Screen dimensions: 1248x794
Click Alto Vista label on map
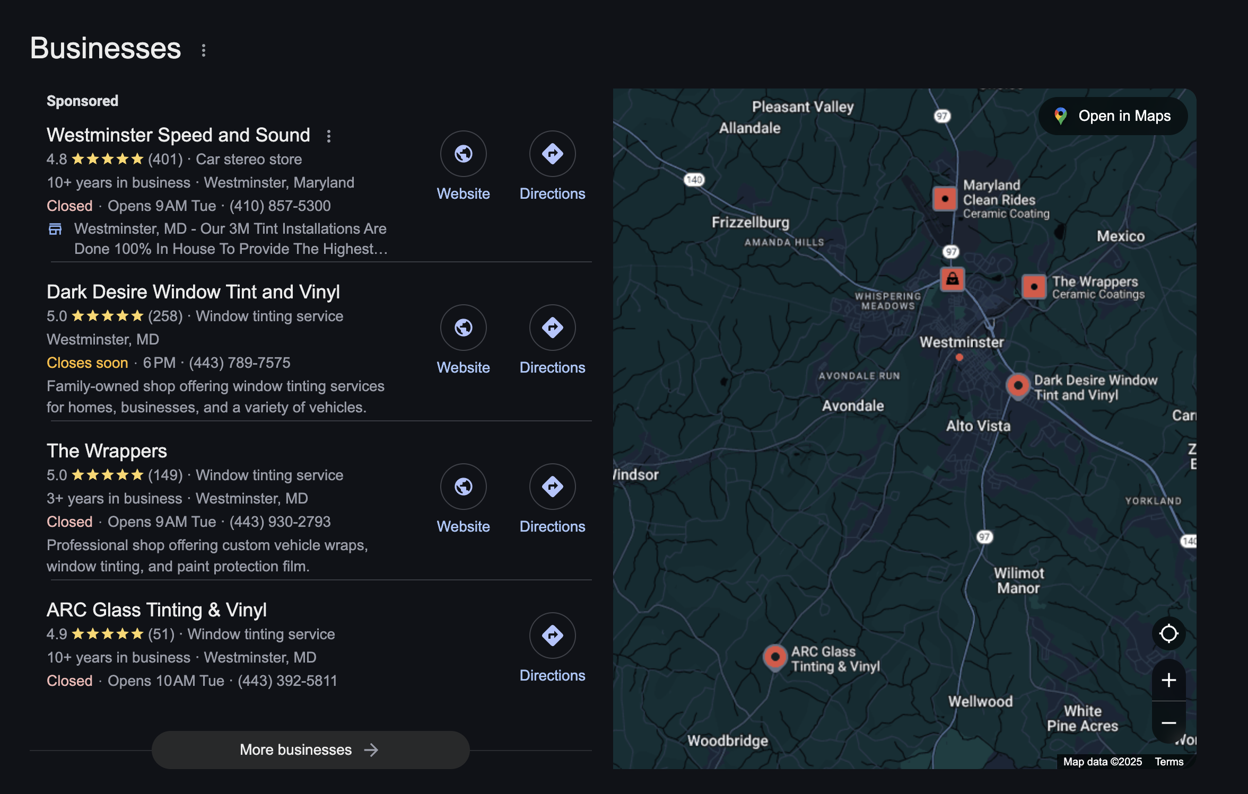(978, 426)
